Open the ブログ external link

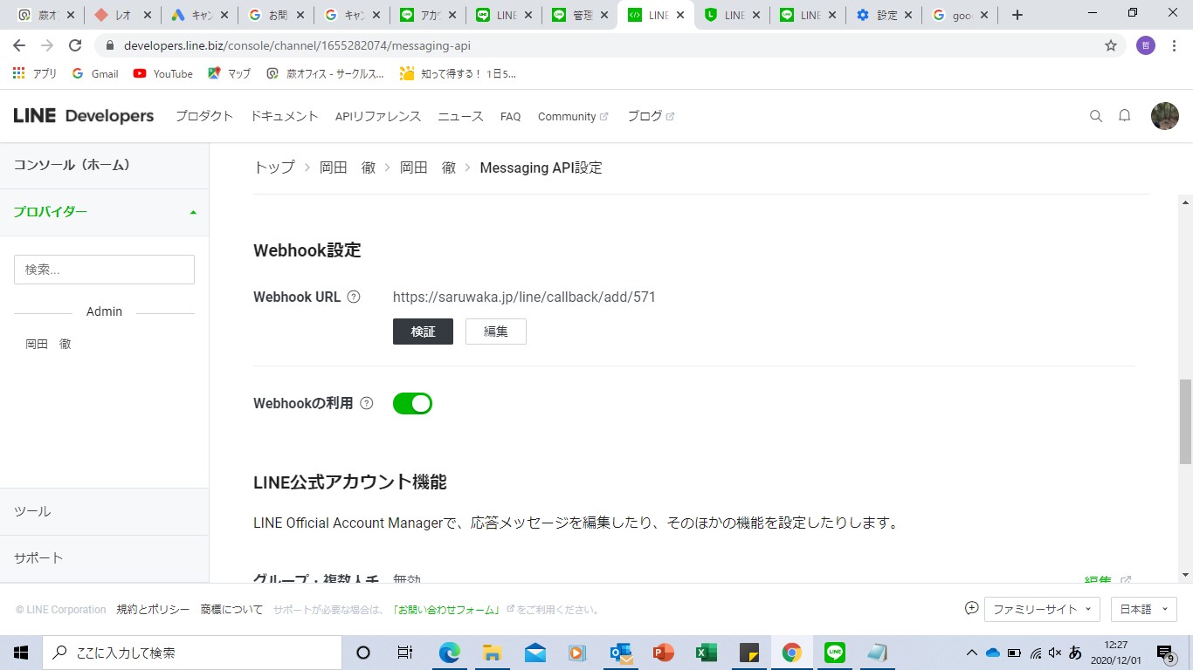click(651, 116)
